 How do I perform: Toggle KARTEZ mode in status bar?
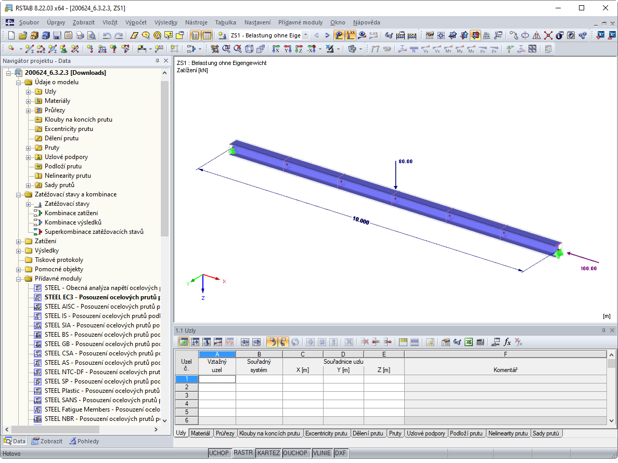tap(268, 453)
